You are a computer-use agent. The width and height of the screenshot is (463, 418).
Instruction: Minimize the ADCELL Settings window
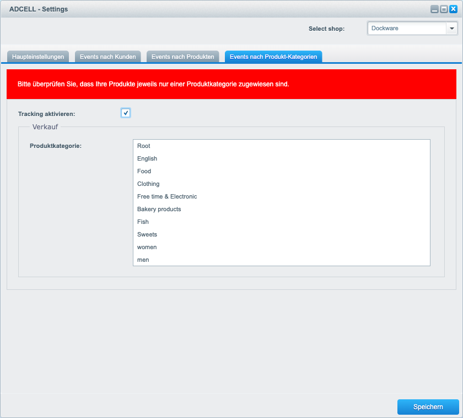434,9
